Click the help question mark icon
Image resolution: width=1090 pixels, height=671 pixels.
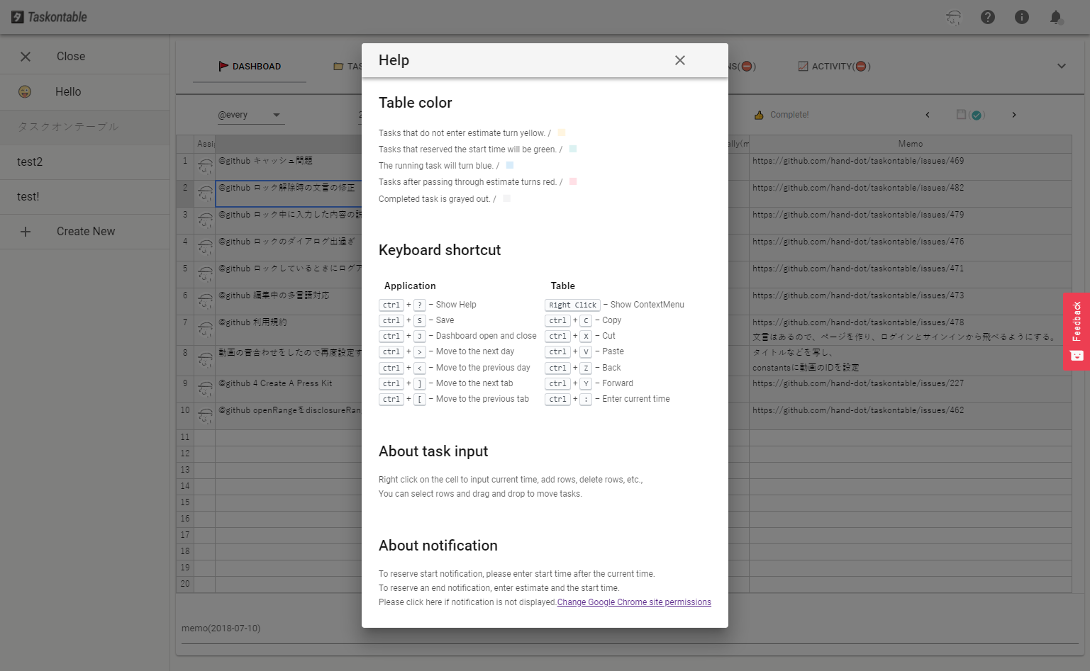click(987, 17)
